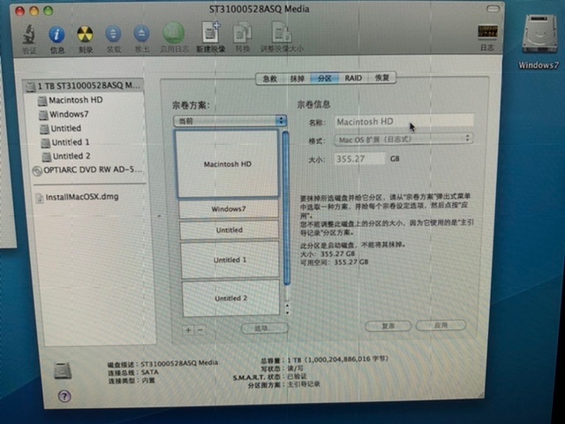Click the Windows7 partition block
This screenshot has width=565, height=424.
tap(229, 209)
